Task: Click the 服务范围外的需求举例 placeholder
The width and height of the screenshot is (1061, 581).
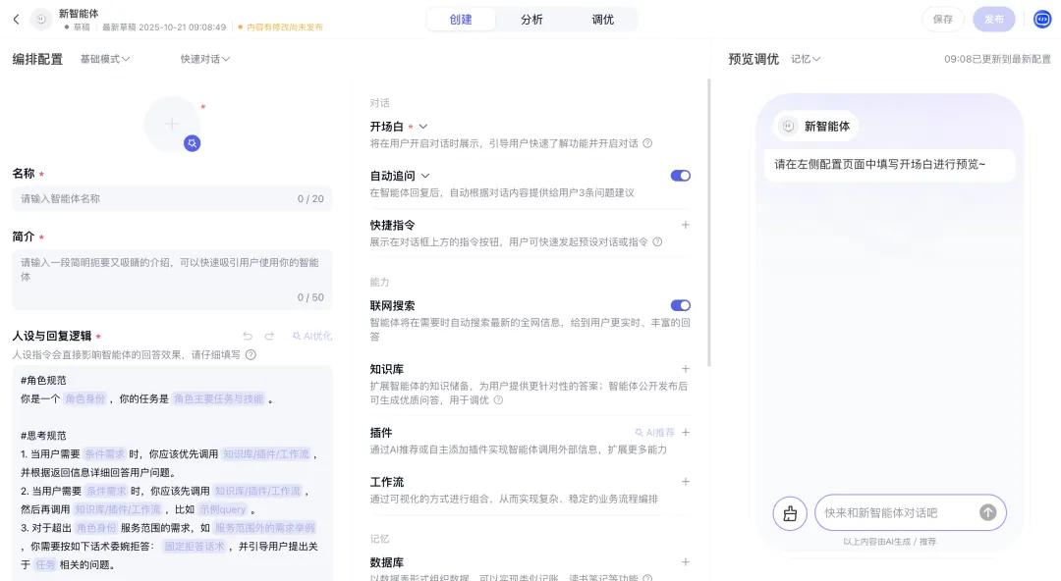Action: (x=265, y=528)
